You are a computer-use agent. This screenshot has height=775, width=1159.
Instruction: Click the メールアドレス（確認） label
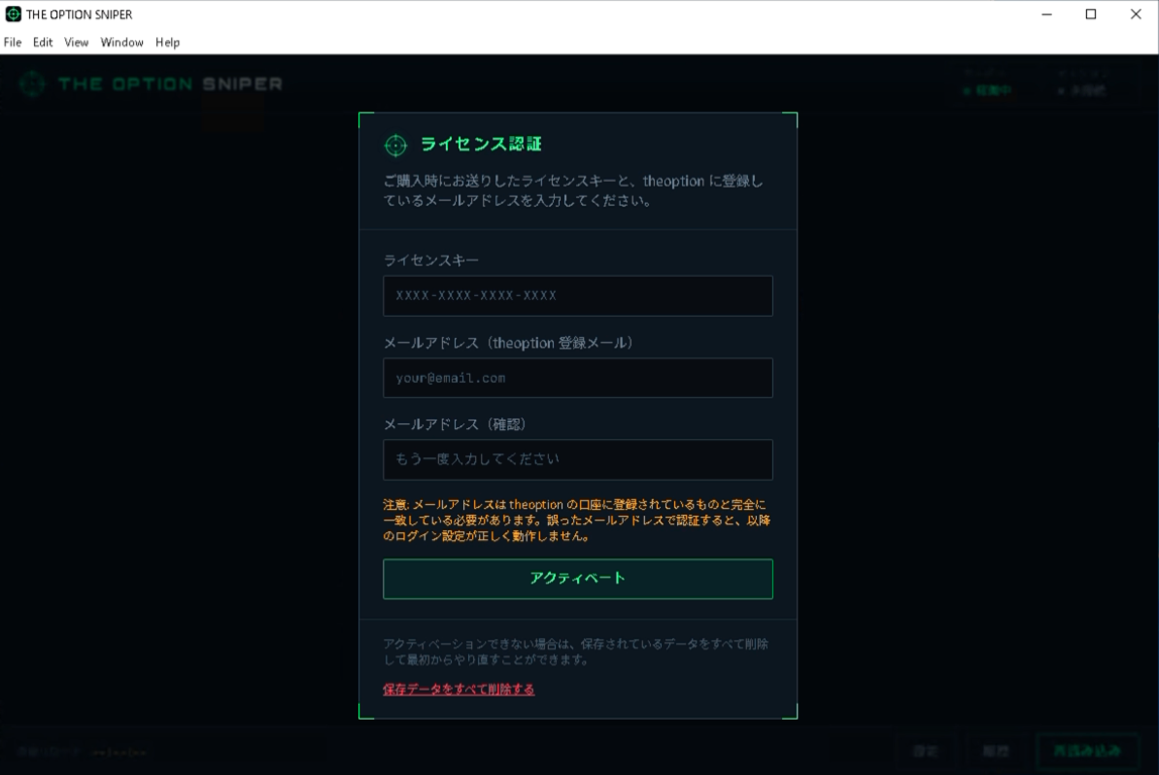tap(455, 424)
